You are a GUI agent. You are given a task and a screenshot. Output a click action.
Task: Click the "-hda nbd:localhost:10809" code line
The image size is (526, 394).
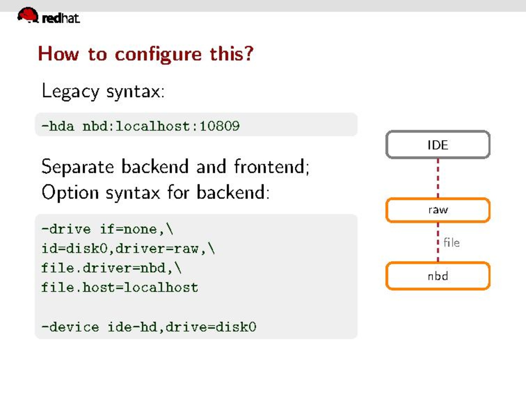140,126
